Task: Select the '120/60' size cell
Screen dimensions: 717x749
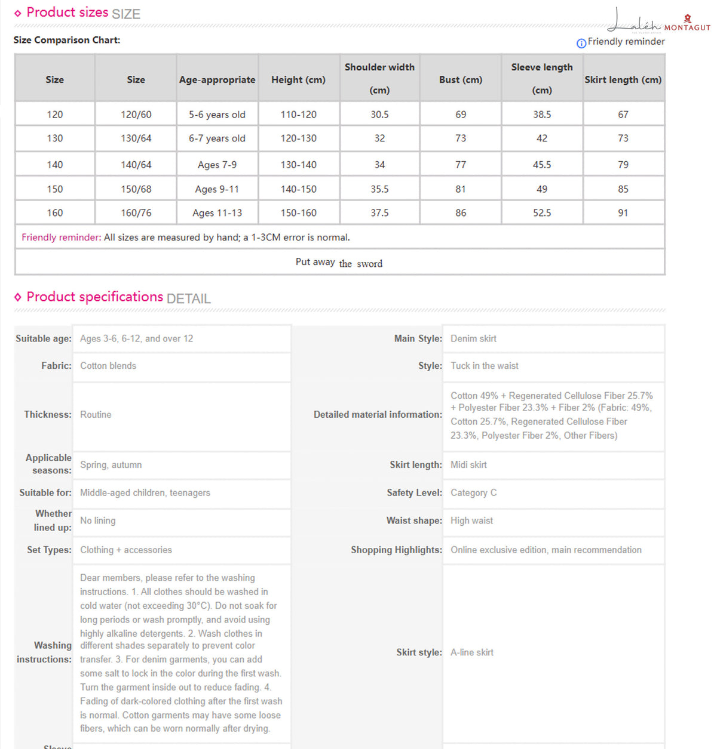Action: coord(136,114)
